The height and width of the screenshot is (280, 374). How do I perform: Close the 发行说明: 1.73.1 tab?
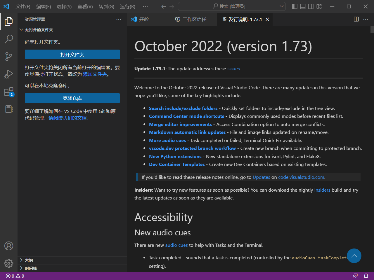[x=267, y=19]
